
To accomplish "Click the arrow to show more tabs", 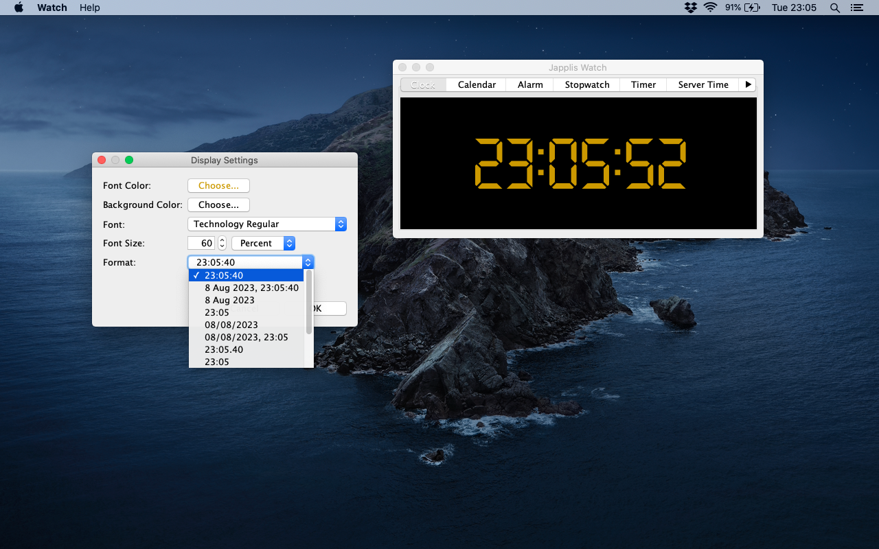I will coord(748,84).
